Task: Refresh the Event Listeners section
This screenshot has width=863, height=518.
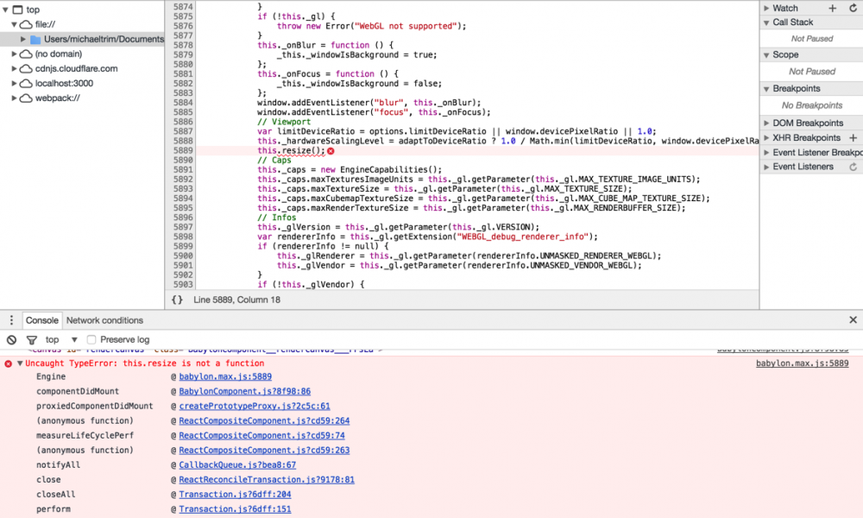Action: click(853, 167)
